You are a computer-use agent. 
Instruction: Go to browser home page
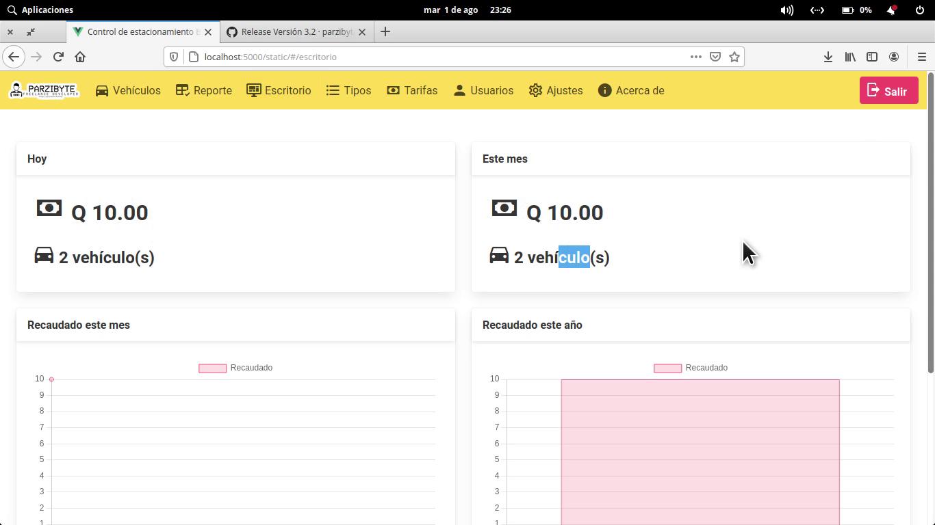pos(80,57)
